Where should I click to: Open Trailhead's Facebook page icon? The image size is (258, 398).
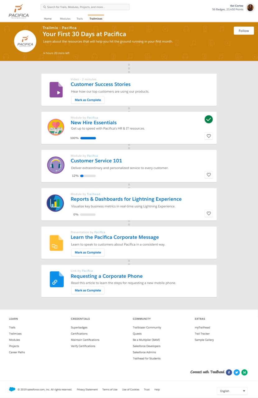coord(229,372)
